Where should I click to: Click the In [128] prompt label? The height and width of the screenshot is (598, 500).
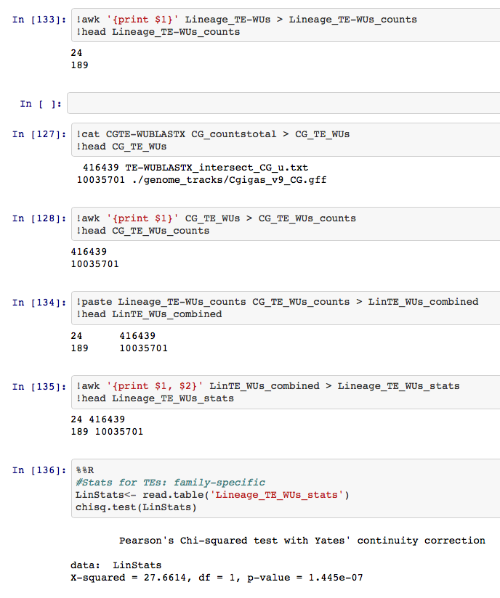pyautogui.click(x=39, y=218)
